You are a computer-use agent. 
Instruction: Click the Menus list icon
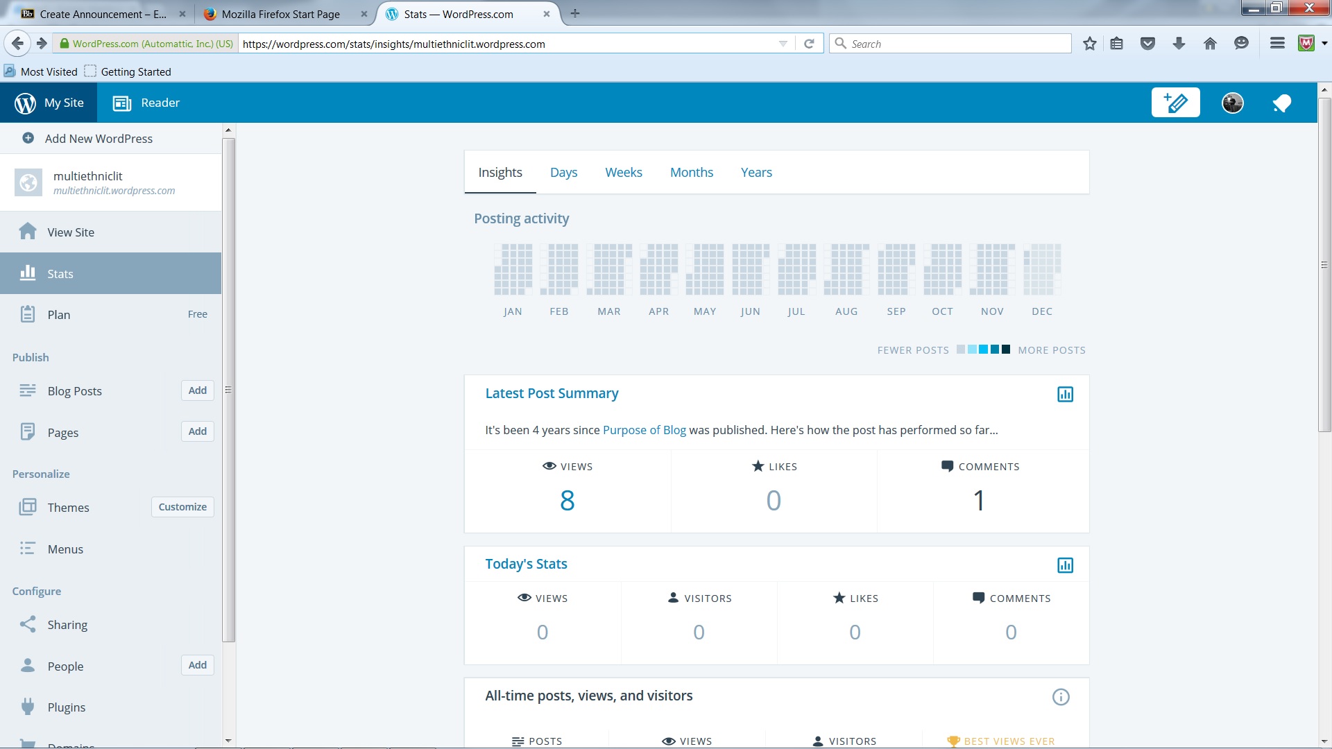[x=28, y=549]
